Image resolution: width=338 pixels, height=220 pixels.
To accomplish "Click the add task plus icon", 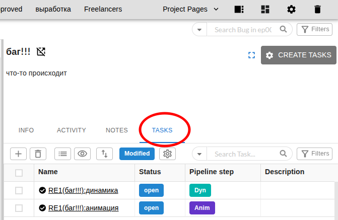I will (x=18, y=154).
